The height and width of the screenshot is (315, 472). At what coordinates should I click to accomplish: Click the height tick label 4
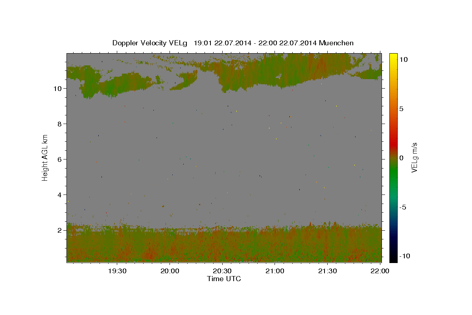pos(60,195)
